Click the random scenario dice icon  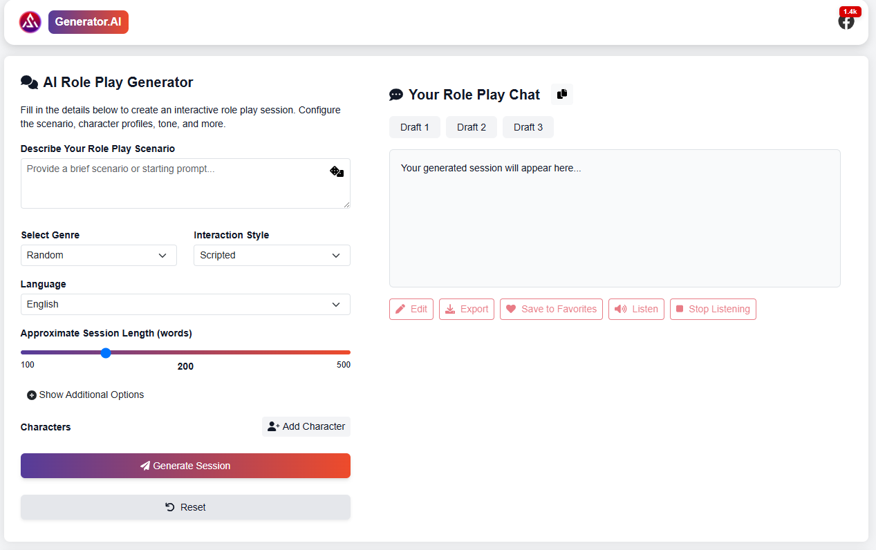pos(337,171)
